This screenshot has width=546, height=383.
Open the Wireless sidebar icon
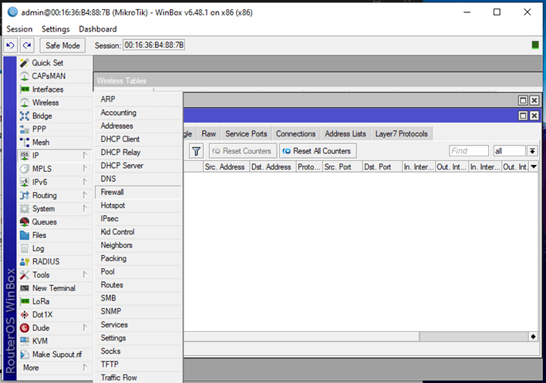point(25,102)
